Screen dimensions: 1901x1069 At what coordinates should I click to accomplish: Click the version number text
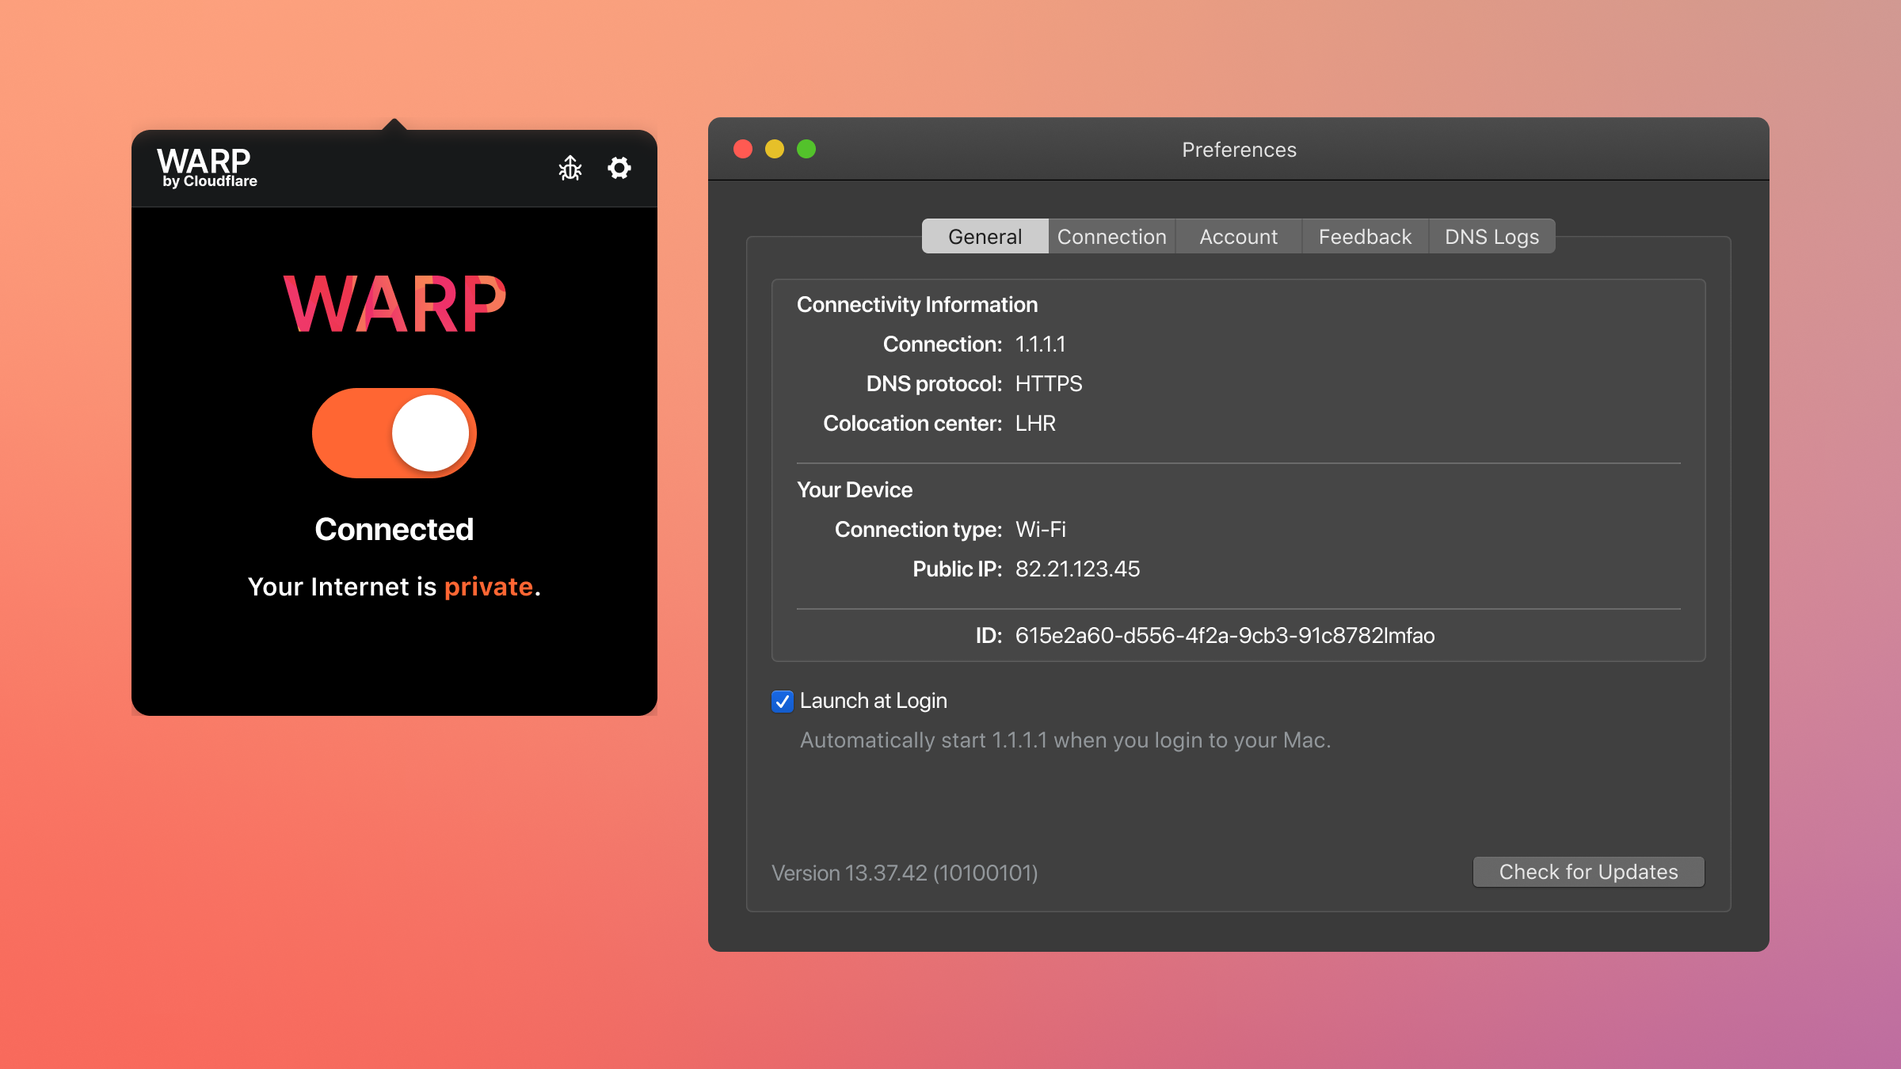[905, 873]
